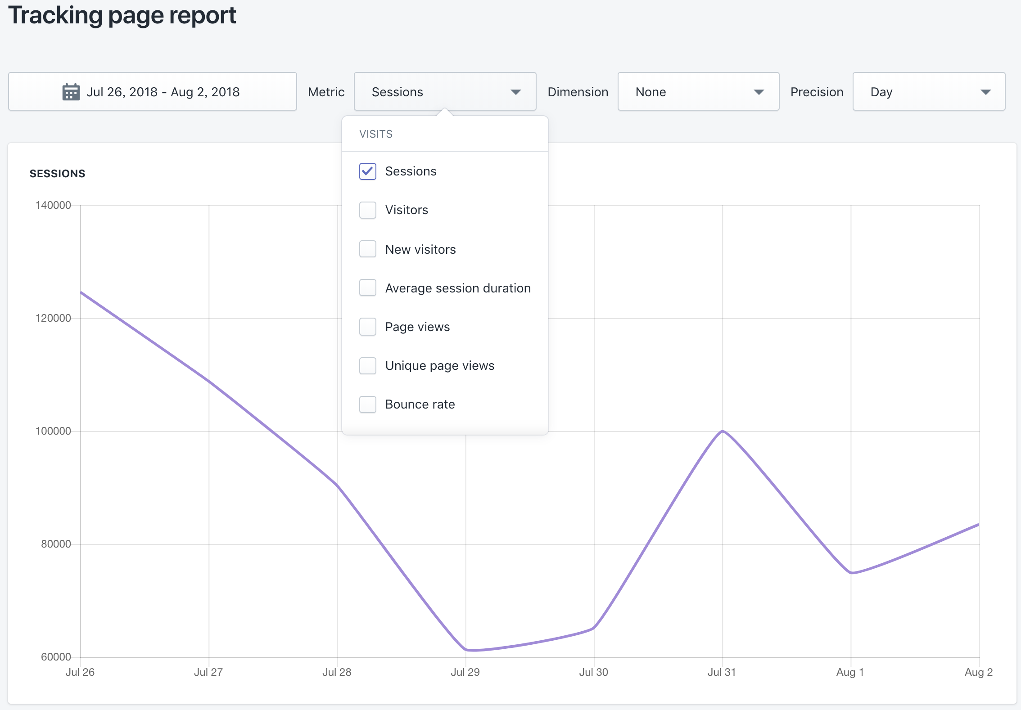Click the Metric dropdown caret arrow
Viewport: 1021px width, 710px height.
515,92
